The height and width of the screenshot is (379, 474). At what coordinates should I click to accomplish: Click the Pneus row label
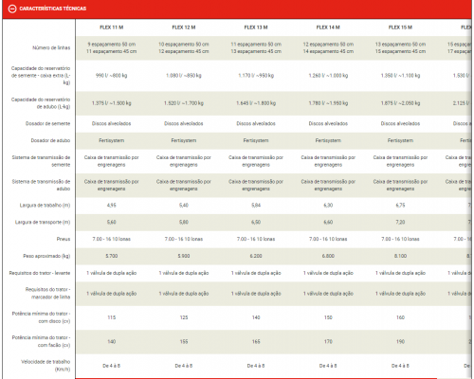[64, 239]
